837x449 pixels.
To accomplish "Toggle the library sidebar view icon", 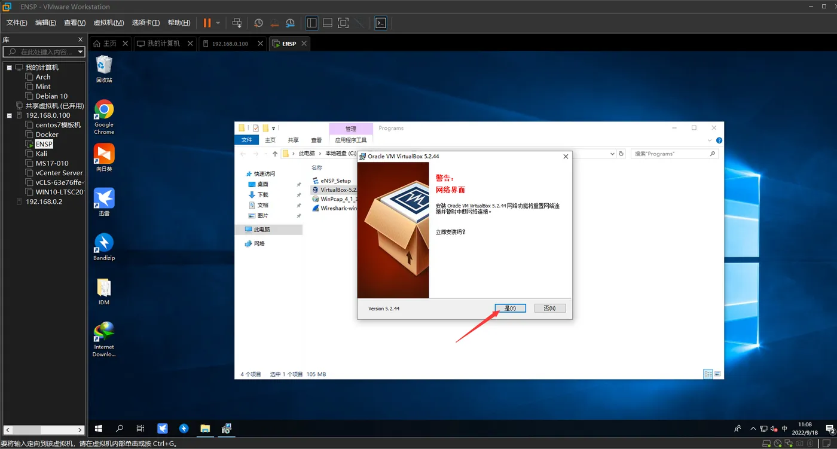I will pos(311,23).
